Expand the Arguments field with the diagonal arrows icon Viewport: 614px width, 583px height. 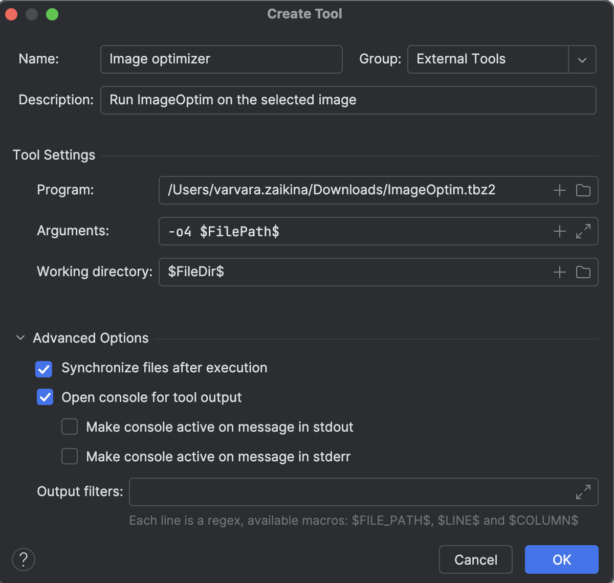pos(583,231)
